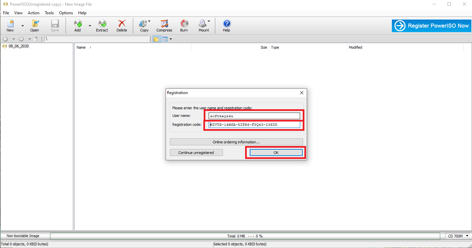Open the Mount button dropdown arrow
Screen dimensions: 472x248
coord(209,21)
